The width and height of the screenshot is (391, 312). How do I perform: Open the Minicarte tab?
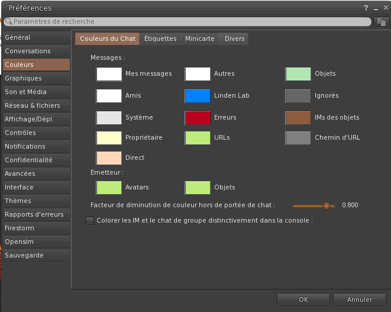tap(199, 38)
